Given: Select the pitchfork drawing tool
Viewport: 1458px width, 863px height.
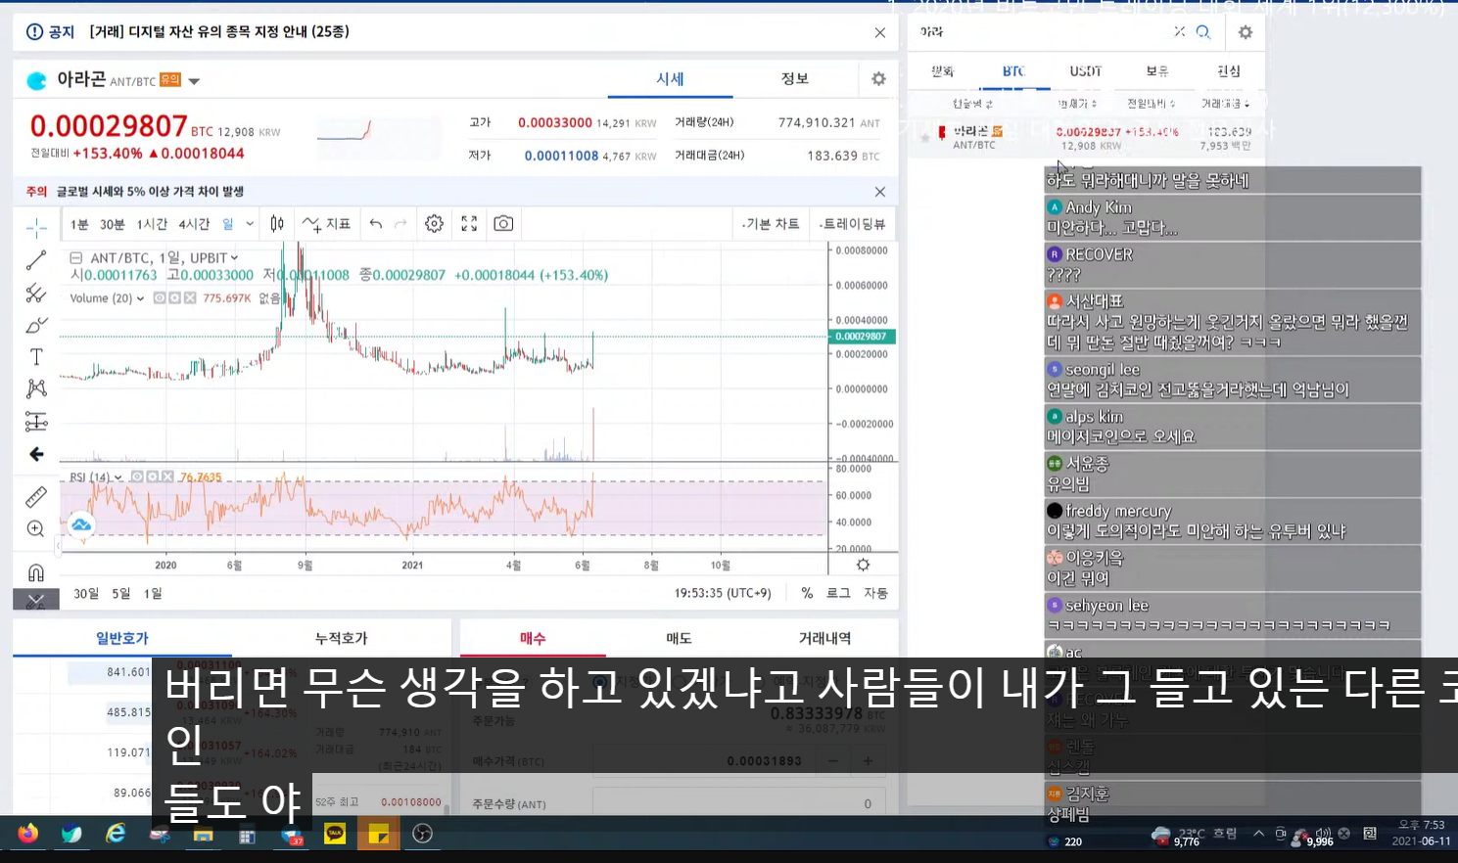Looking at the screenshot, I should tap(36, 293).
